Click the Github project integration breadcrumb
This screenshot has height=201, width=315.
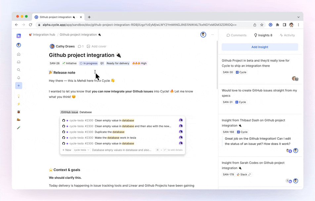pyautogui.click(x=80, y=35)
